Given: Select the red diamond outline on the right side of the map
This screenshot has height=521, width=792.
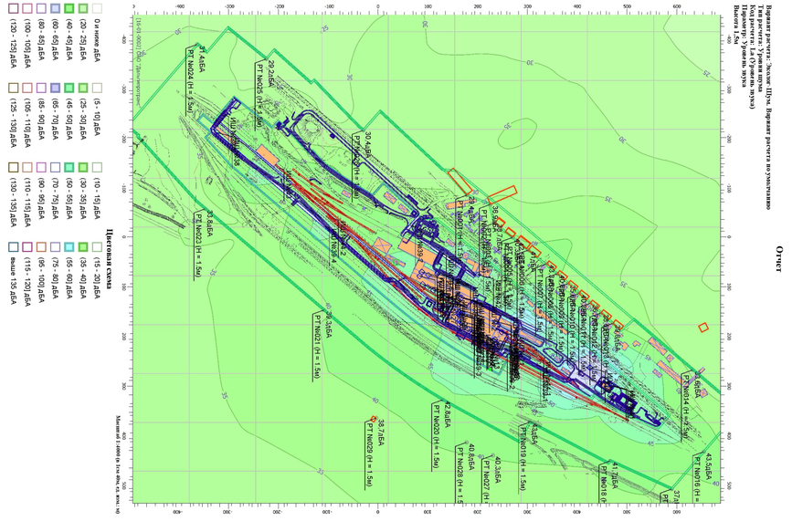Looking at the screenshot, I should 703,328.
